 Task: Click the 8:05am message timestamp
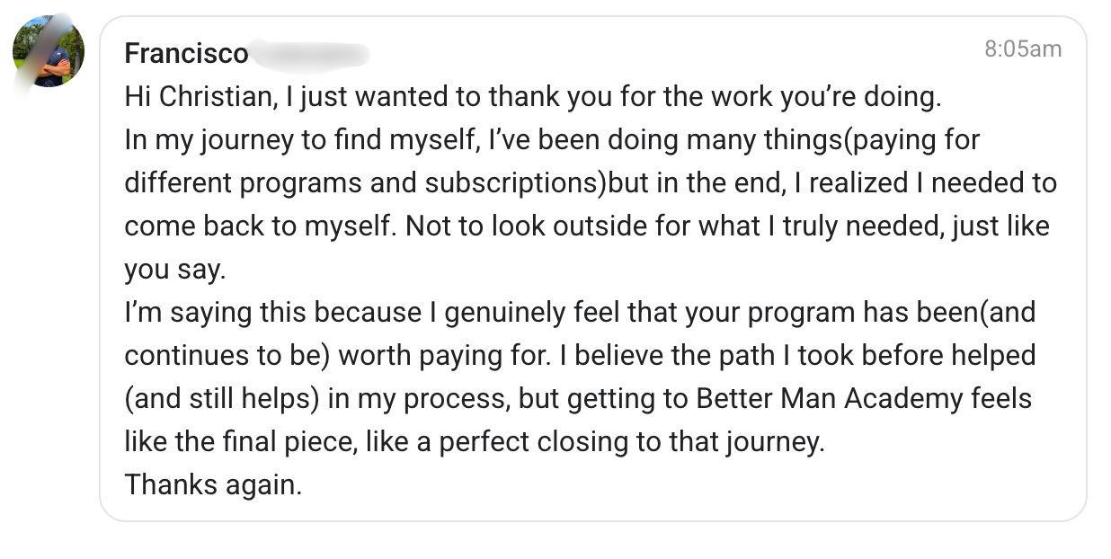(x=1023, y=49)
